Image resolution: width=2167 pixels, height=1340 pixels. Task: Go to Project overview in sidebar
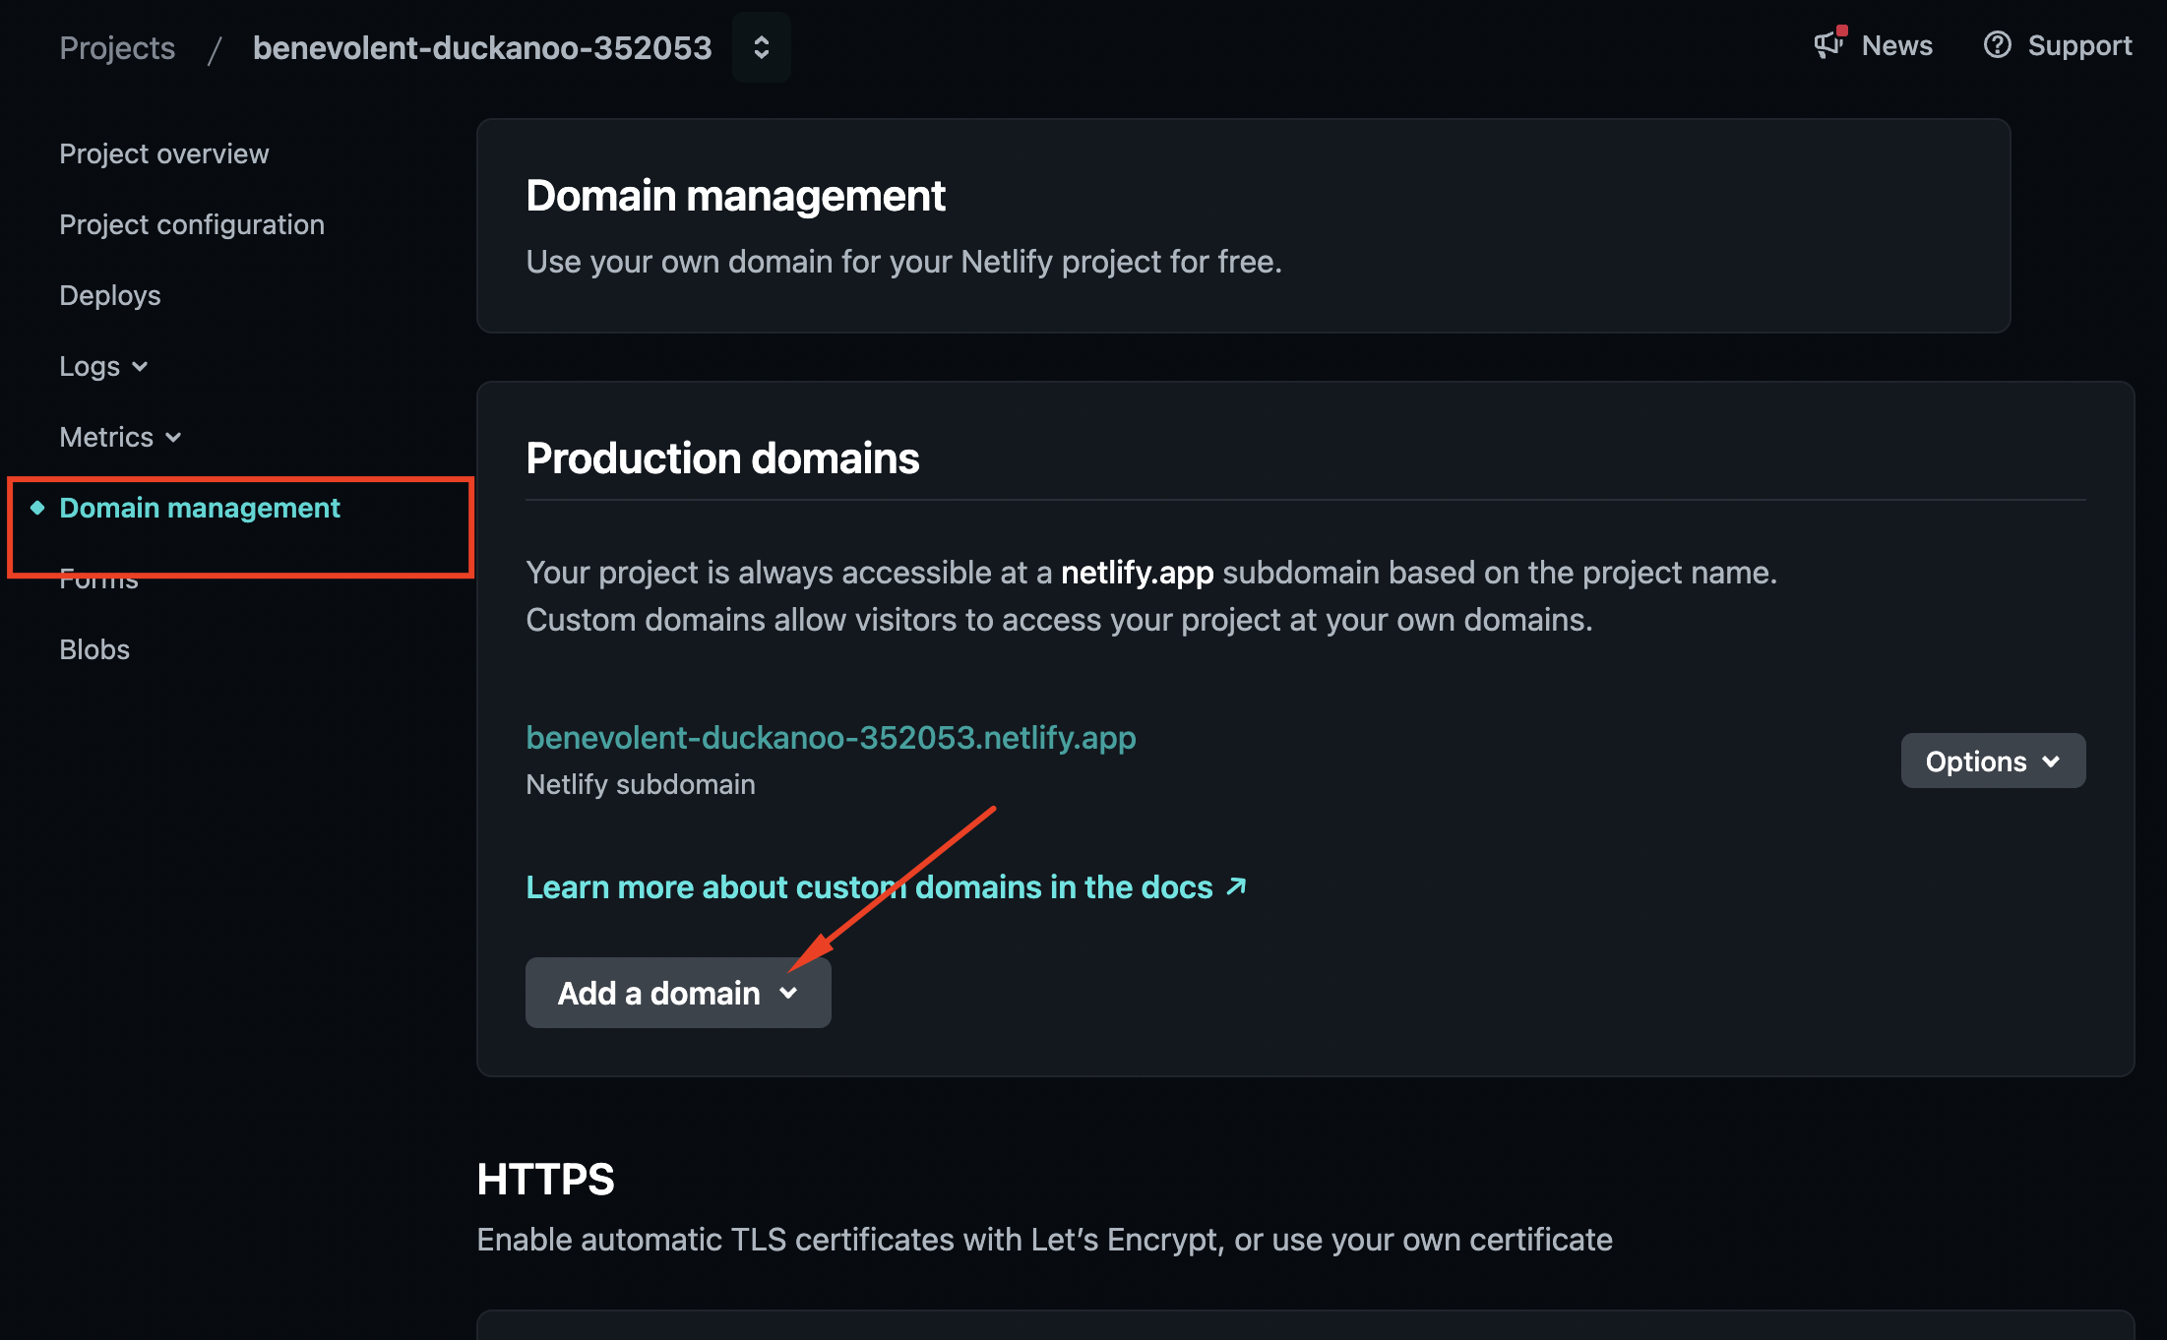(163, 153)
